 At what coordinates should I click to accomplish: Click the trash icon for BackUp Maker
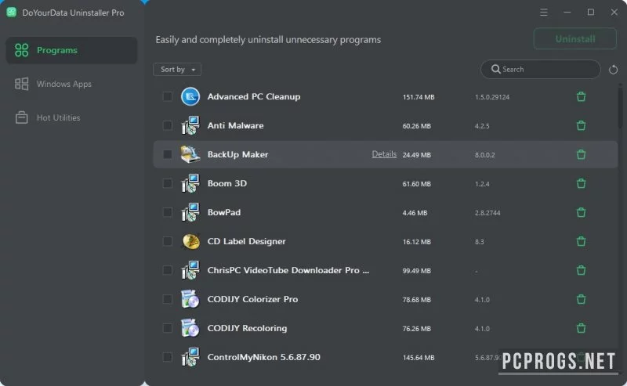(x=581, y=154)
